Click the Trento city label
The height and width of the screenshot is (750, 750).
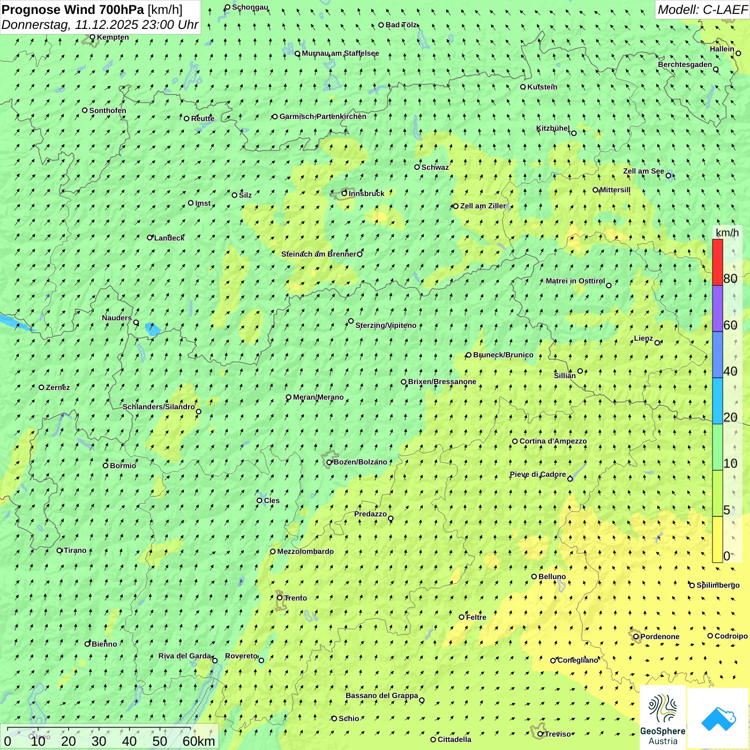point(295,598)
